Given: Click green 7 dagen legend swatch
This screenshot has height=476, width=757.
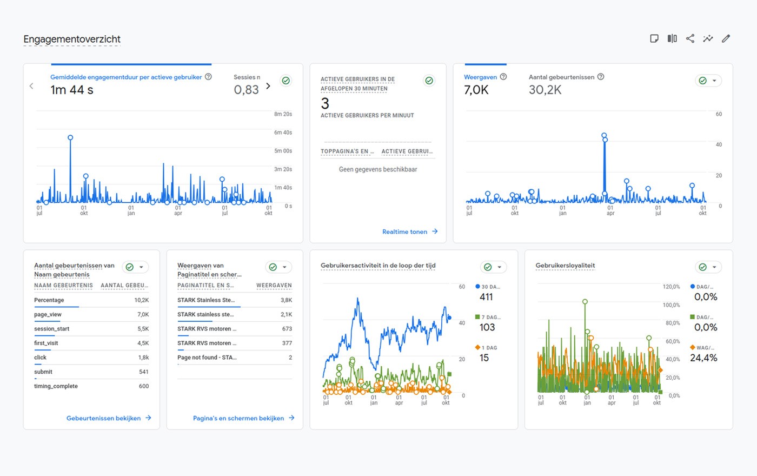Looking at the screenshot, I should click(477, 317).
